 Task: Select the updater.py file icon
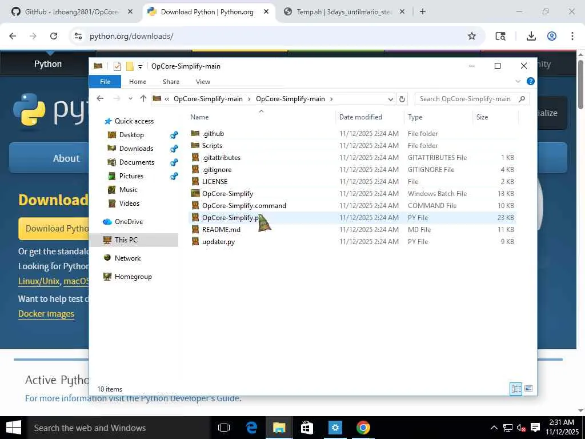tap(195, 242)
